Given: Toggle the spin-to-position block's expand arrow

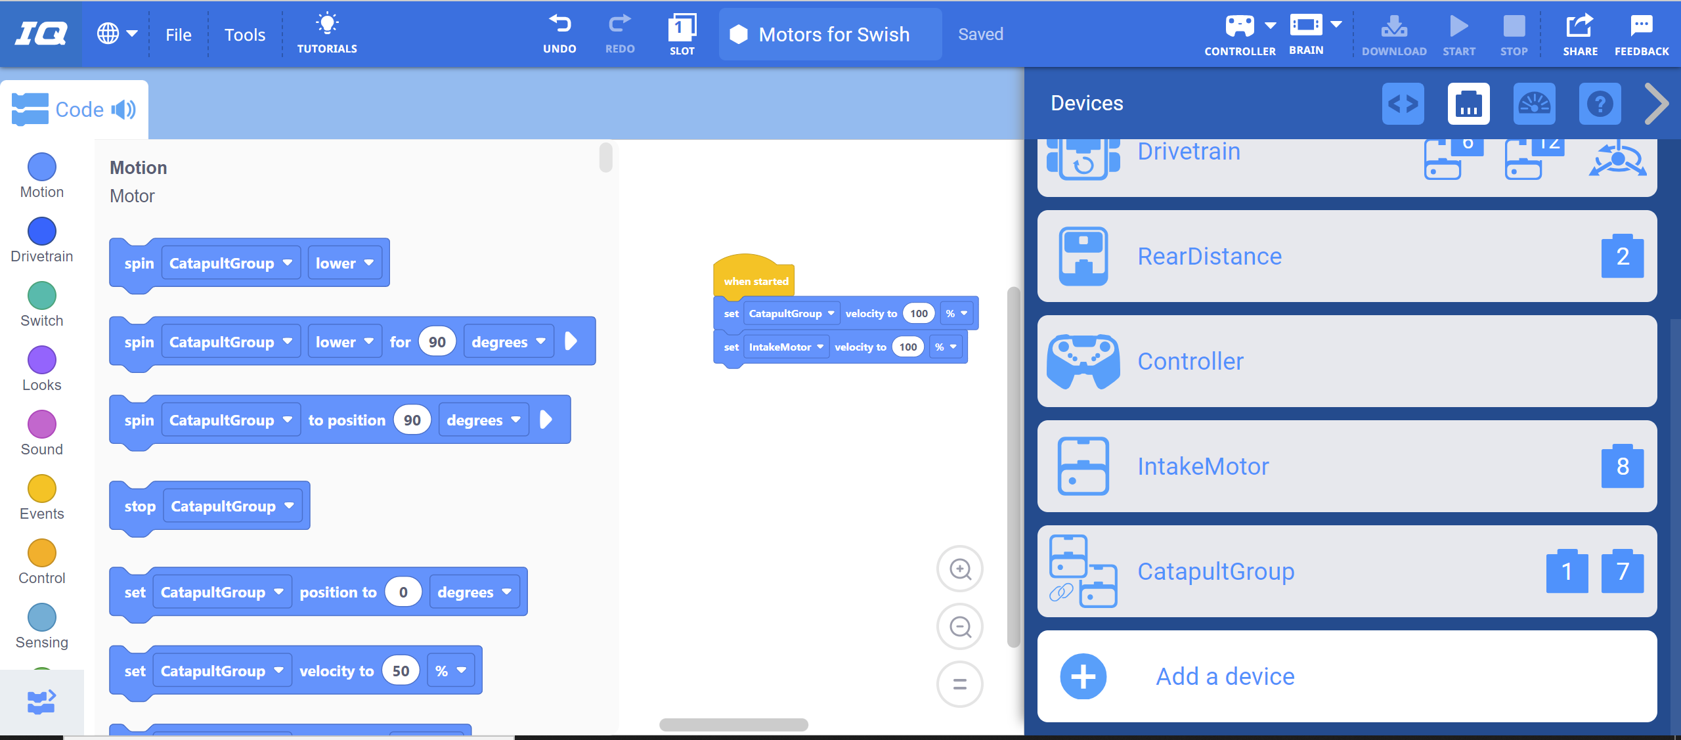Looking at the screenshot, I should (546, 420).
